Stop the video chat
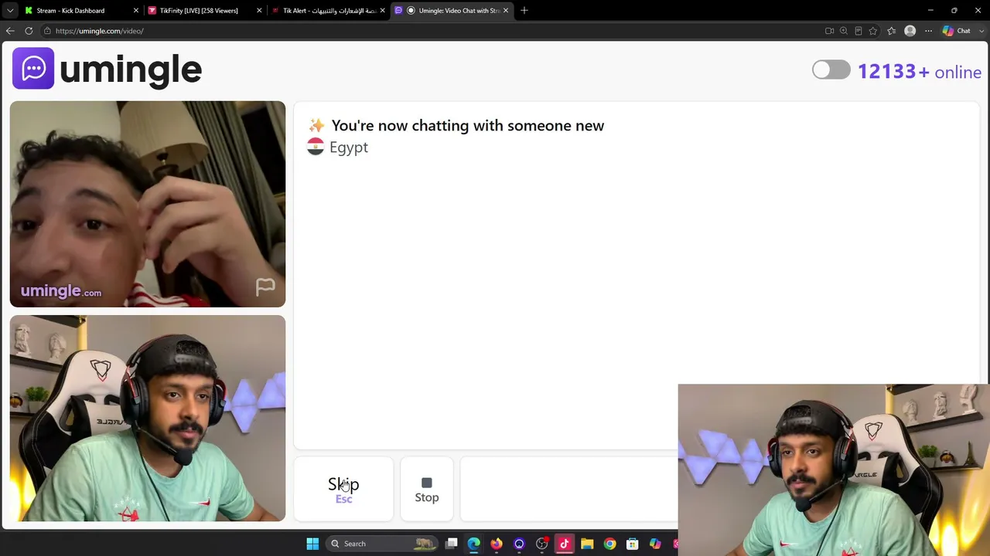The height and width of the screenshot is (556, 990). [x=427, y=490]
